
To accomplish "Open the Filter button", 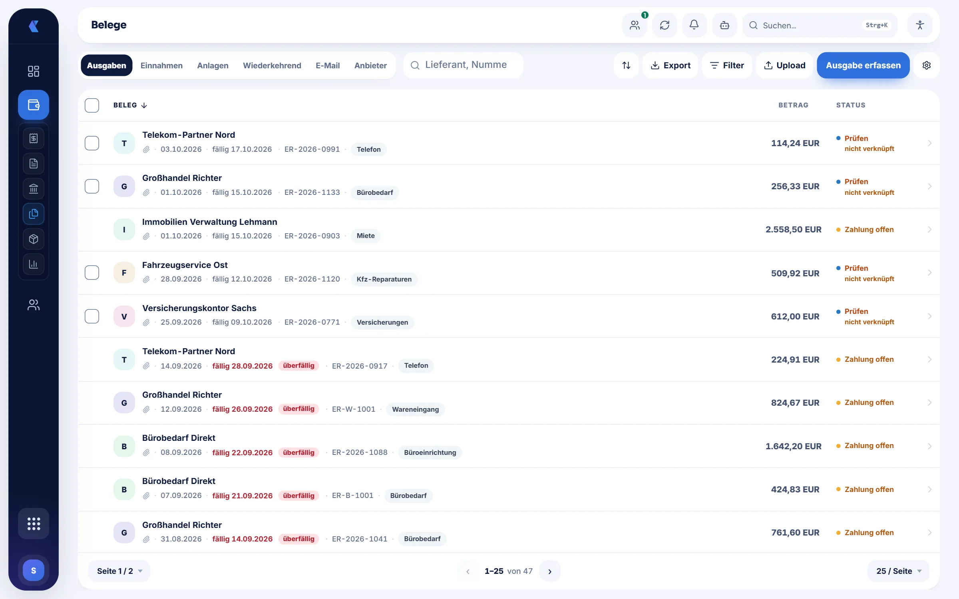I will click(727, 65).
